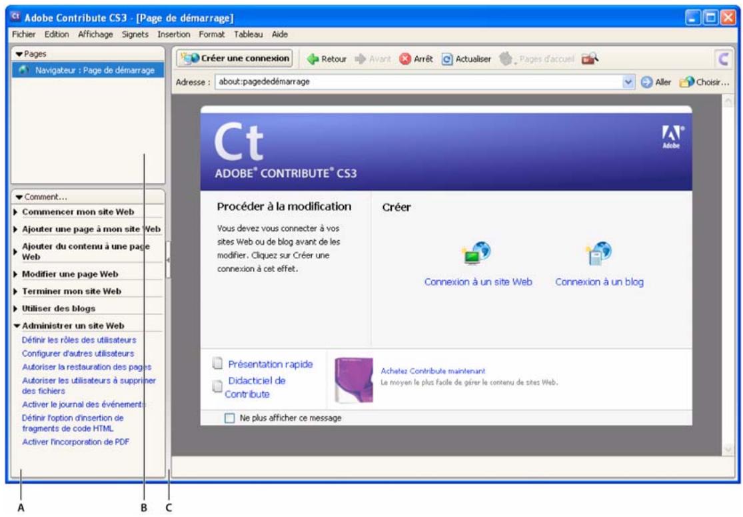The height and width of the screenshot is (517, 743).
Task: Click the browser scrollbar up arrow
Action: pos(728,101)
